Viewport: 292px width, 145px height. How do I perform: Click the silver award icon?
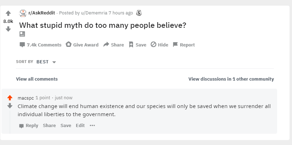[x=139, y=13]
